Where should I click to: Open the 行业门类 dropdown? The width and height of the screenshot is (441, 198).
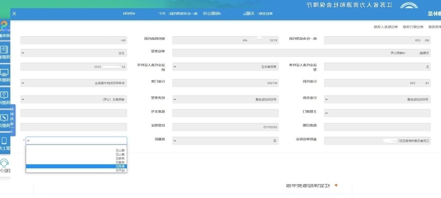coord(74,83)
